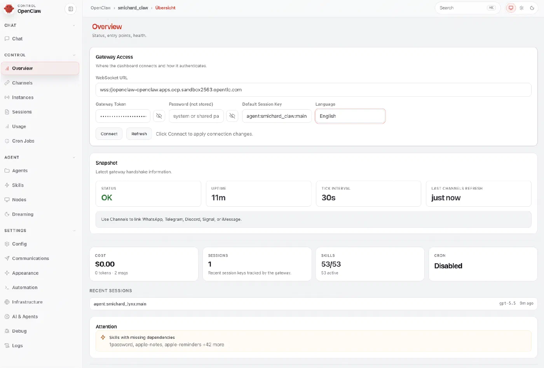Click the Chat speech bubble icon
This screenshot has width=544, height=368.
(x=7, y=38)
